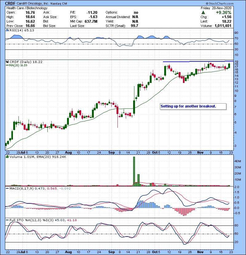Screen dimensions: 246x255
Task: Click the Prev Close value 16.66
Action: (x=30, y=26)
